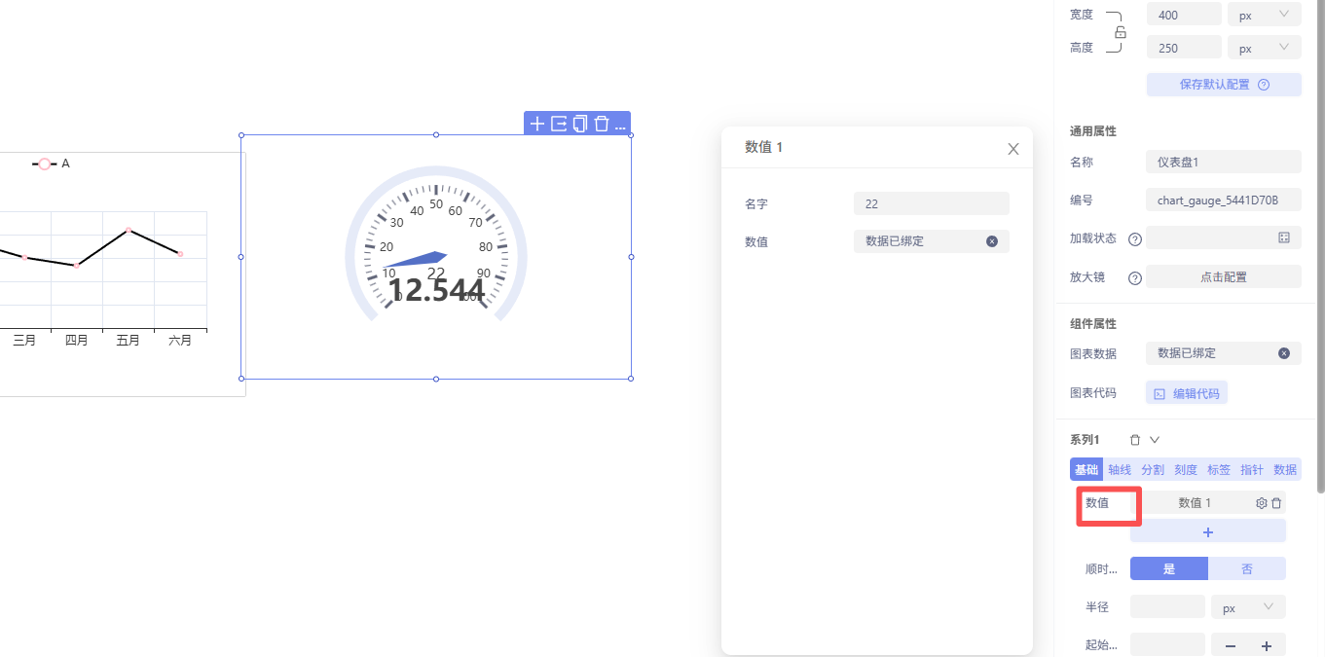This screenshot has width=1325, height=657.
Task: Click the 高度 value field 250
Action: click(x=1184, y=48)
